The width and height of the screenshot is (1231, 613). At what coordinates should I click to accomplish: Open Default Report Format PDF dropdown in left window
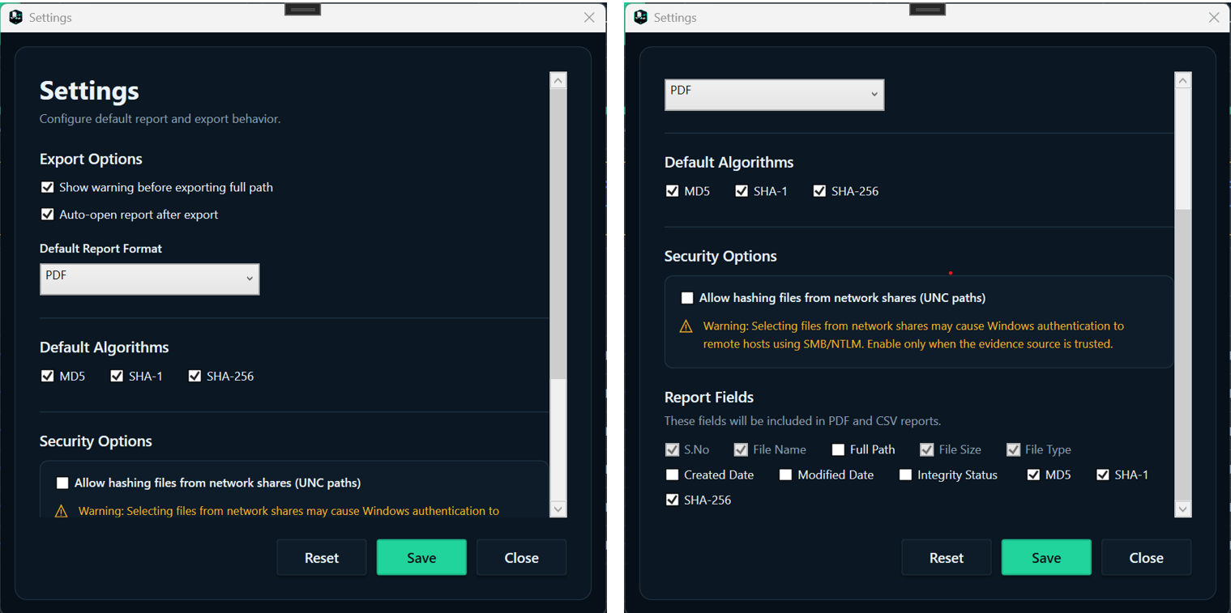149,279
